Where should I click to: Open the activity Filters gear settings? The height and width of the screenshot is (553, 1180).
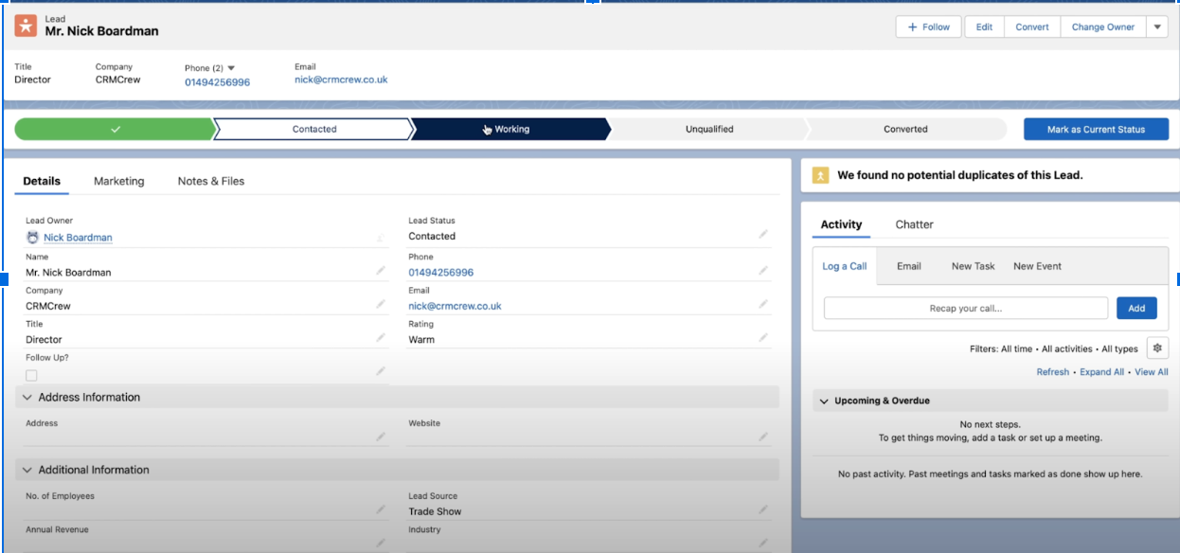click(x=1157, y=348)
